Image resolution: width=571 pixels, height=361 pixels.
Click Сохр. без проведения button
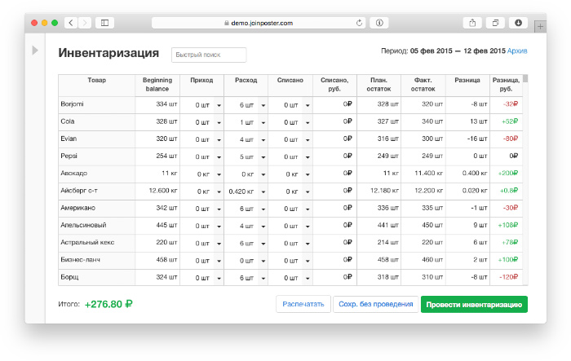click(376, 305)
